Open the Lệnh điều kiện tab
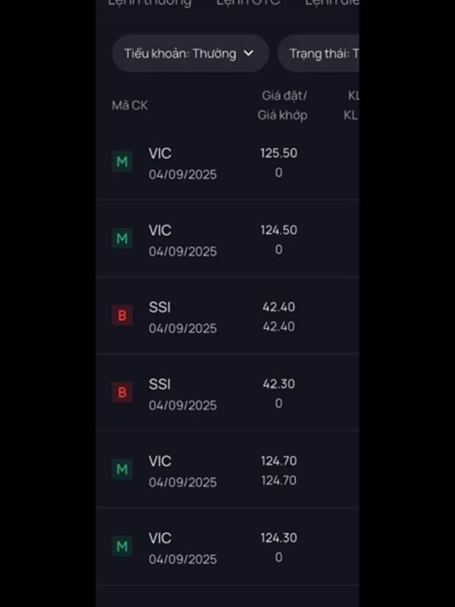This screenshot has height=607, width=455. click(332, 3)
